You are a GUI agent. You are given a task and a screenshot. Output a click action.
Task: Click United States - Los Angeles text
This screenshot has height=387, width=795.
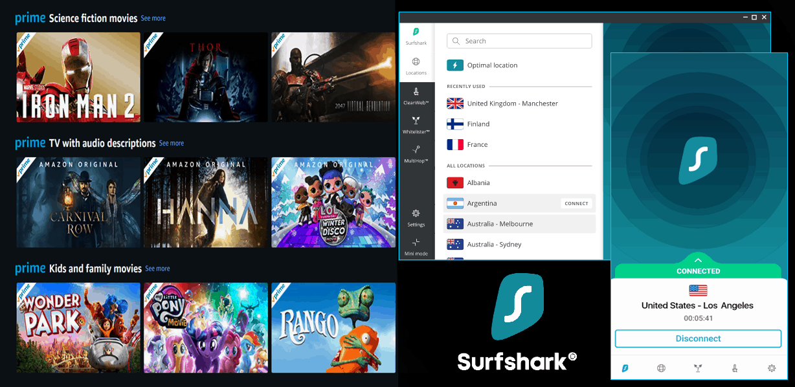697,305
